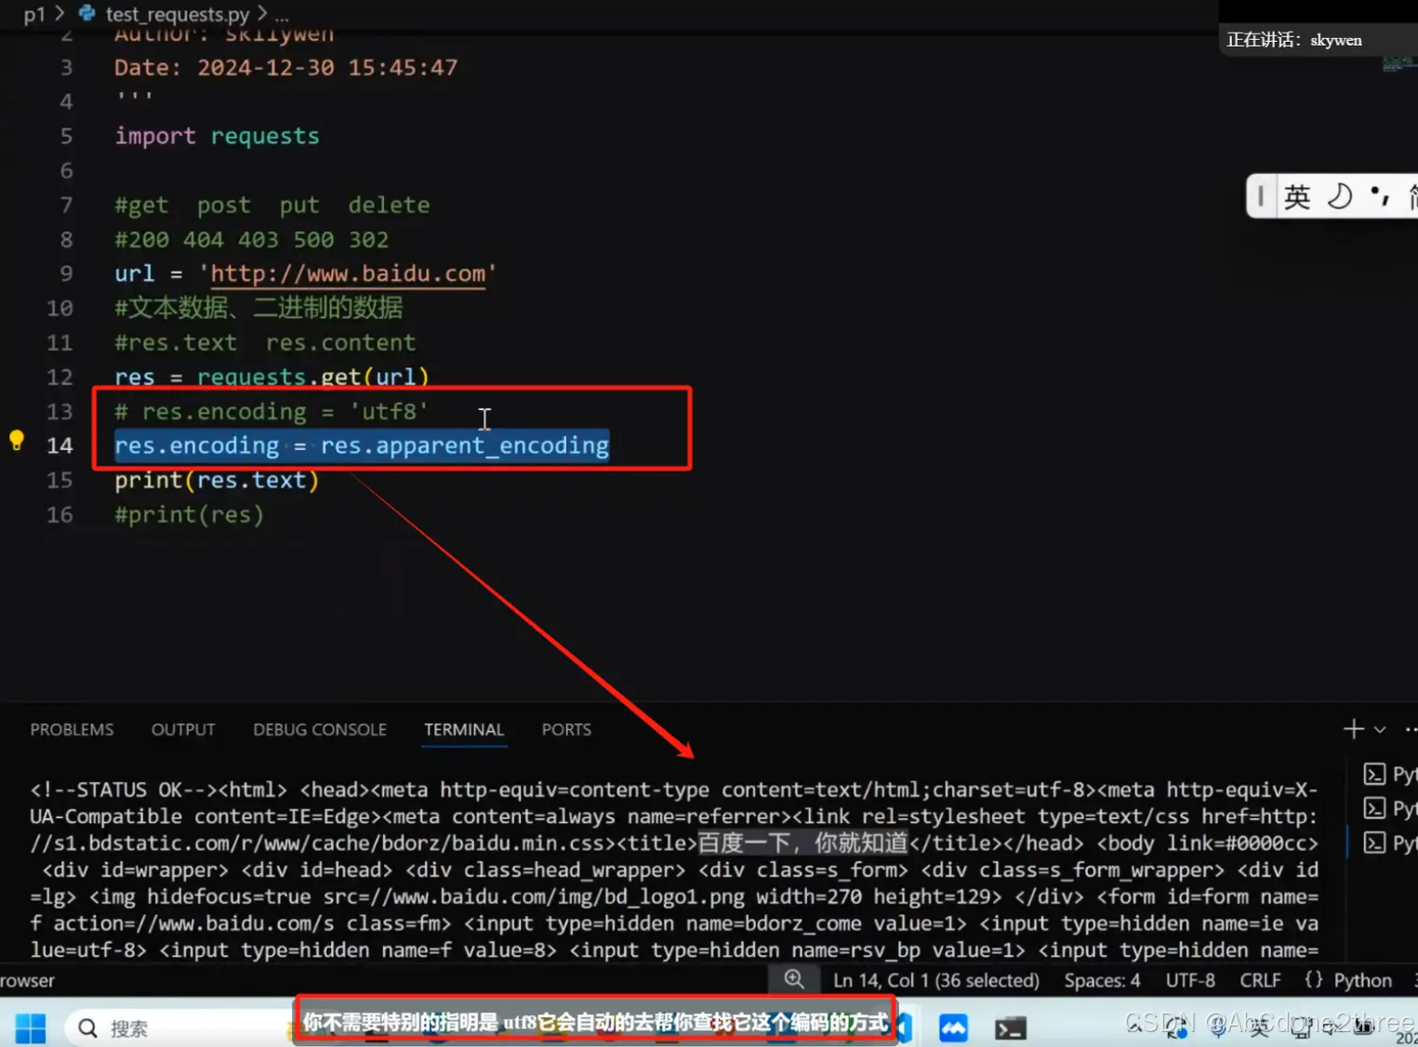This screenshot has height=1047, width=1418.
Task: Open the PROBLEMS tab
Action: (72, 729)
